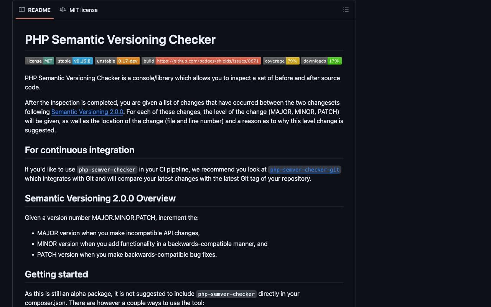Open the Semantic Versioning 2.0.0 link

click(x=87, y=112)
